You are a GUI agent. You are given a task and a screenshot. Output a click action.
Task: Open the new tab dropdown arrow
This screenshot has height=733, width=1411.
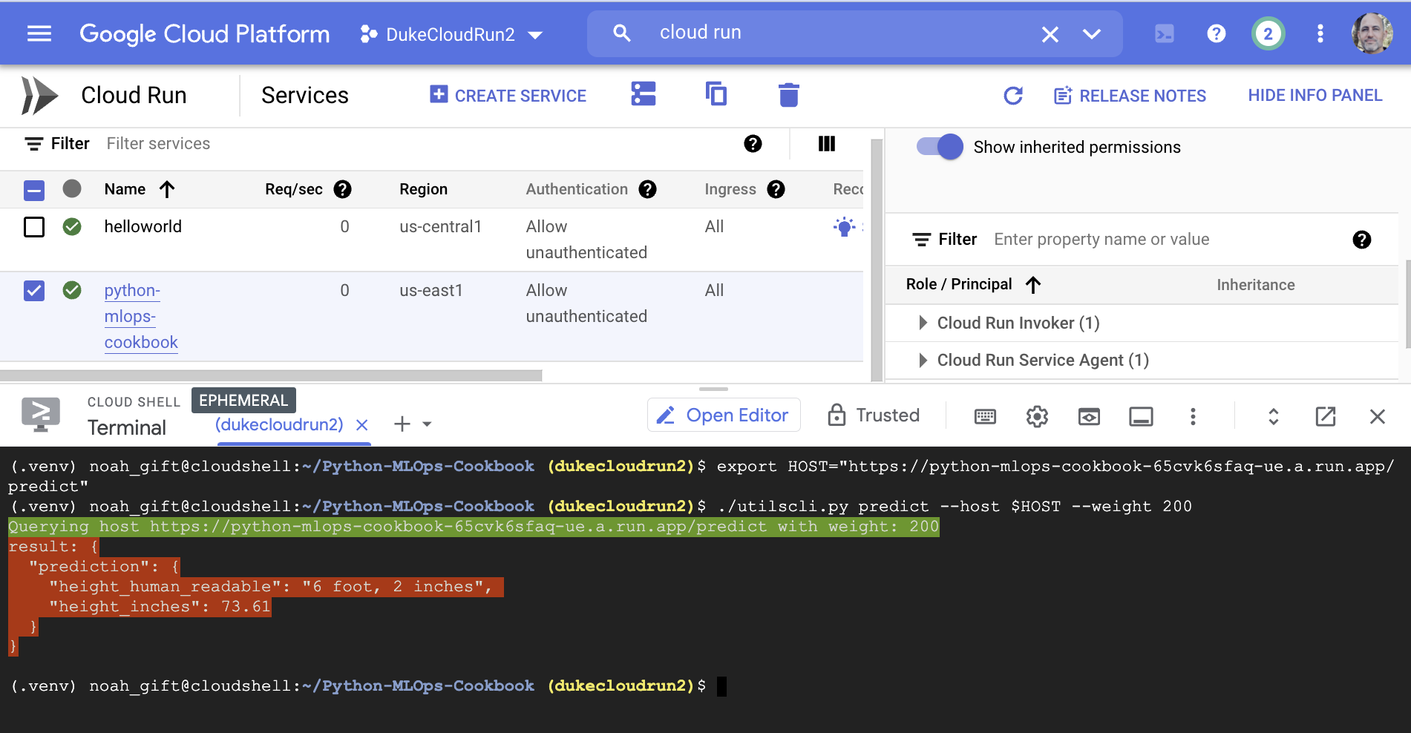coord(427,424)
